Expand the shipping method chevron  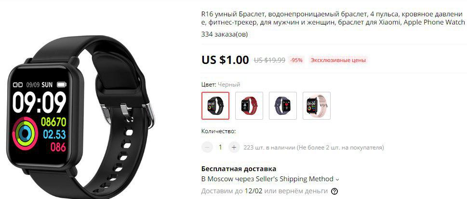coord(337,179)
